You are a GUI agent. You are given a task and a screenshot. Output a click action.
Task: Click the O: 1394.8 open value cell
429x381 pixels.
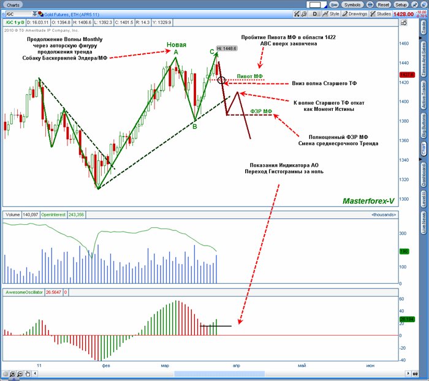pos(61,23)
